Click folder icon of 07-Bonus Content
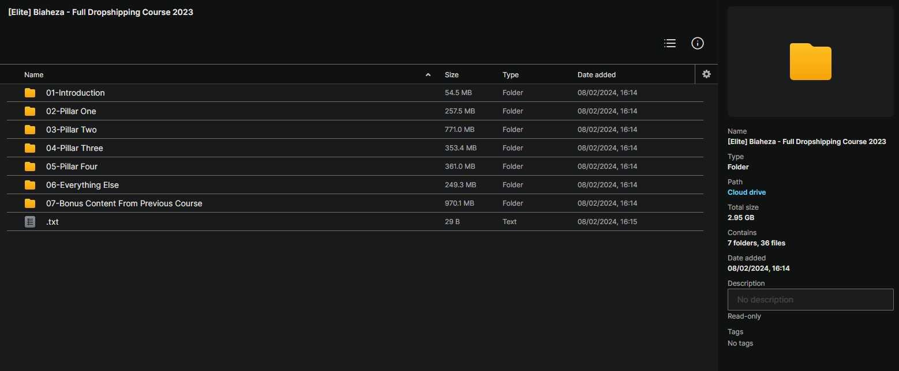Image resolution: width=899 pixels, height=371 pixels. point(30,203)
